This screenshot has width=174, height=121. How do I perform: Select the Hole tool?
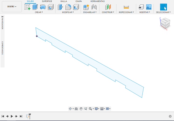[x=51, y=7]
